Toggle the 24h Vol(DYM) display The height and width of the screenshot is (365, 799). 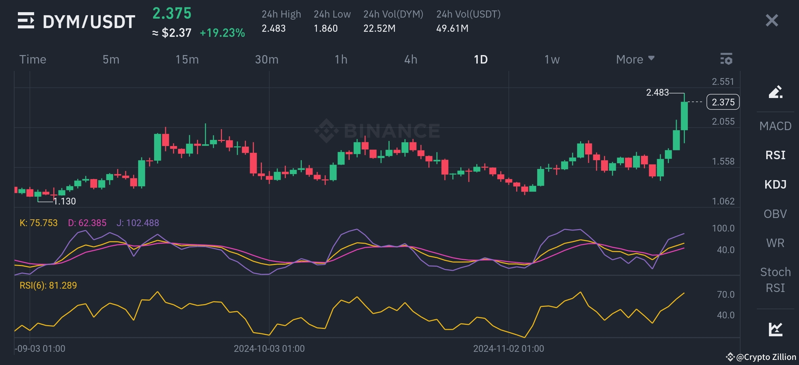point(393,14)
